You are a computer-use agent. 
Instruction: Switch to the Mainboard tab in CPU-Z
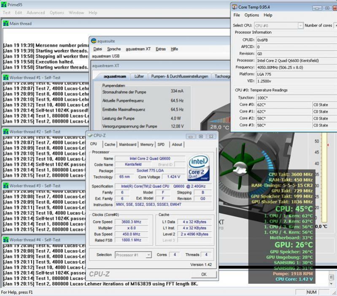pyautogui.click(x=128, y=145)
